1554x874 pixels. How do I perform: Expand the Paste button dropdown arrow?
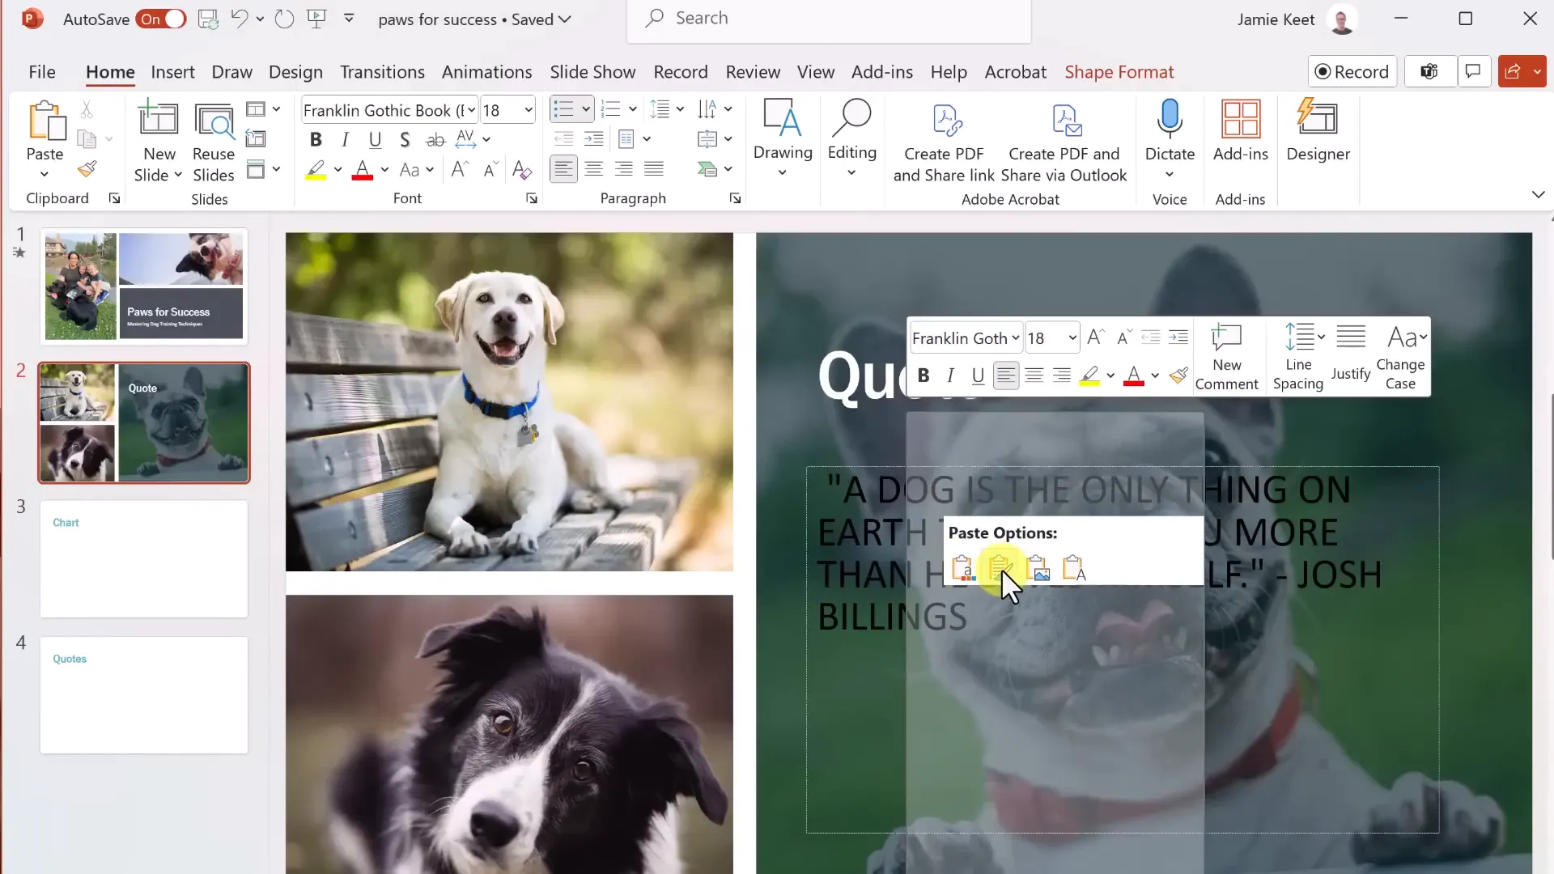point(45,175)
